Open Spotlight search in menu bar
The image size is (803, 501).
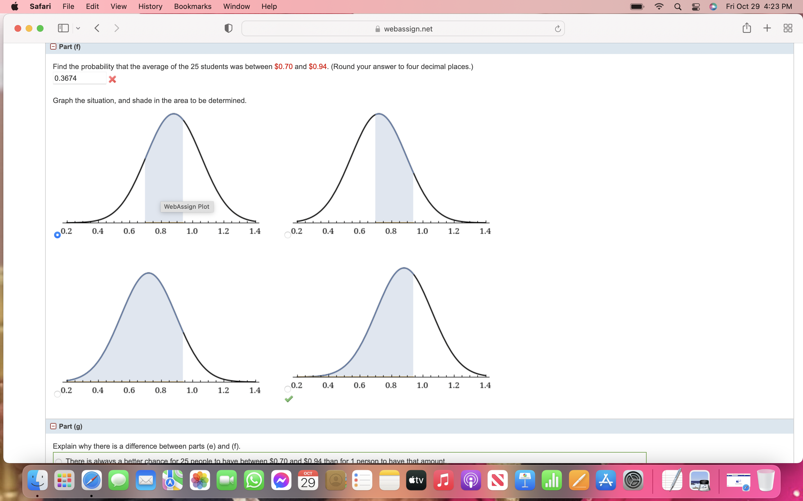click(x=678, y=7)
